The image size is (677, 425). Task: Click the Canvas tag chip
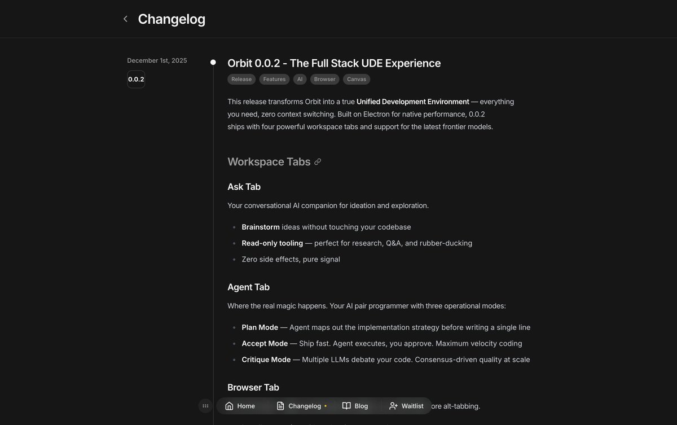357,79
